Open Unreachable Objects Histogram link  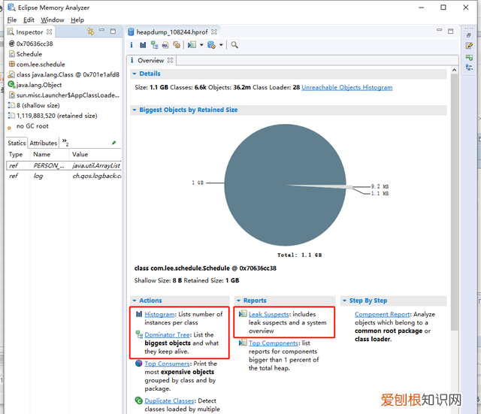[x=347, y=87]
